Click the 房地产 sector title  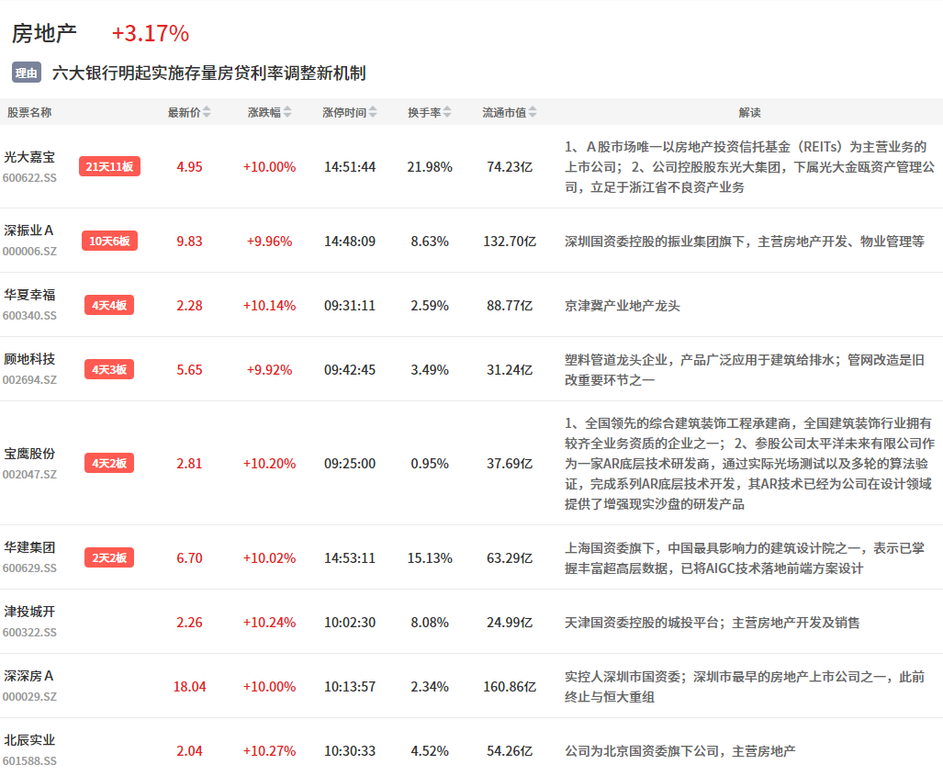click(44, 33)
